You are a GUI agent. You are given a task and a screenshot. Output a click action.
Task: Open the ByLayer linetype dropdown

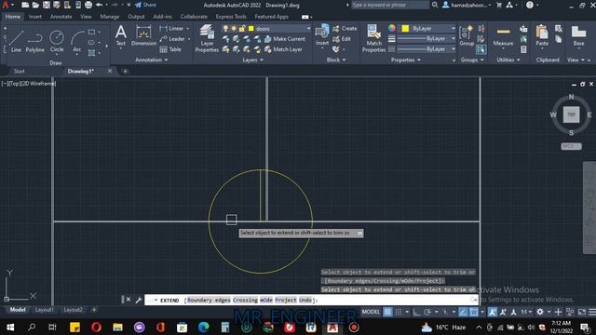427,49
